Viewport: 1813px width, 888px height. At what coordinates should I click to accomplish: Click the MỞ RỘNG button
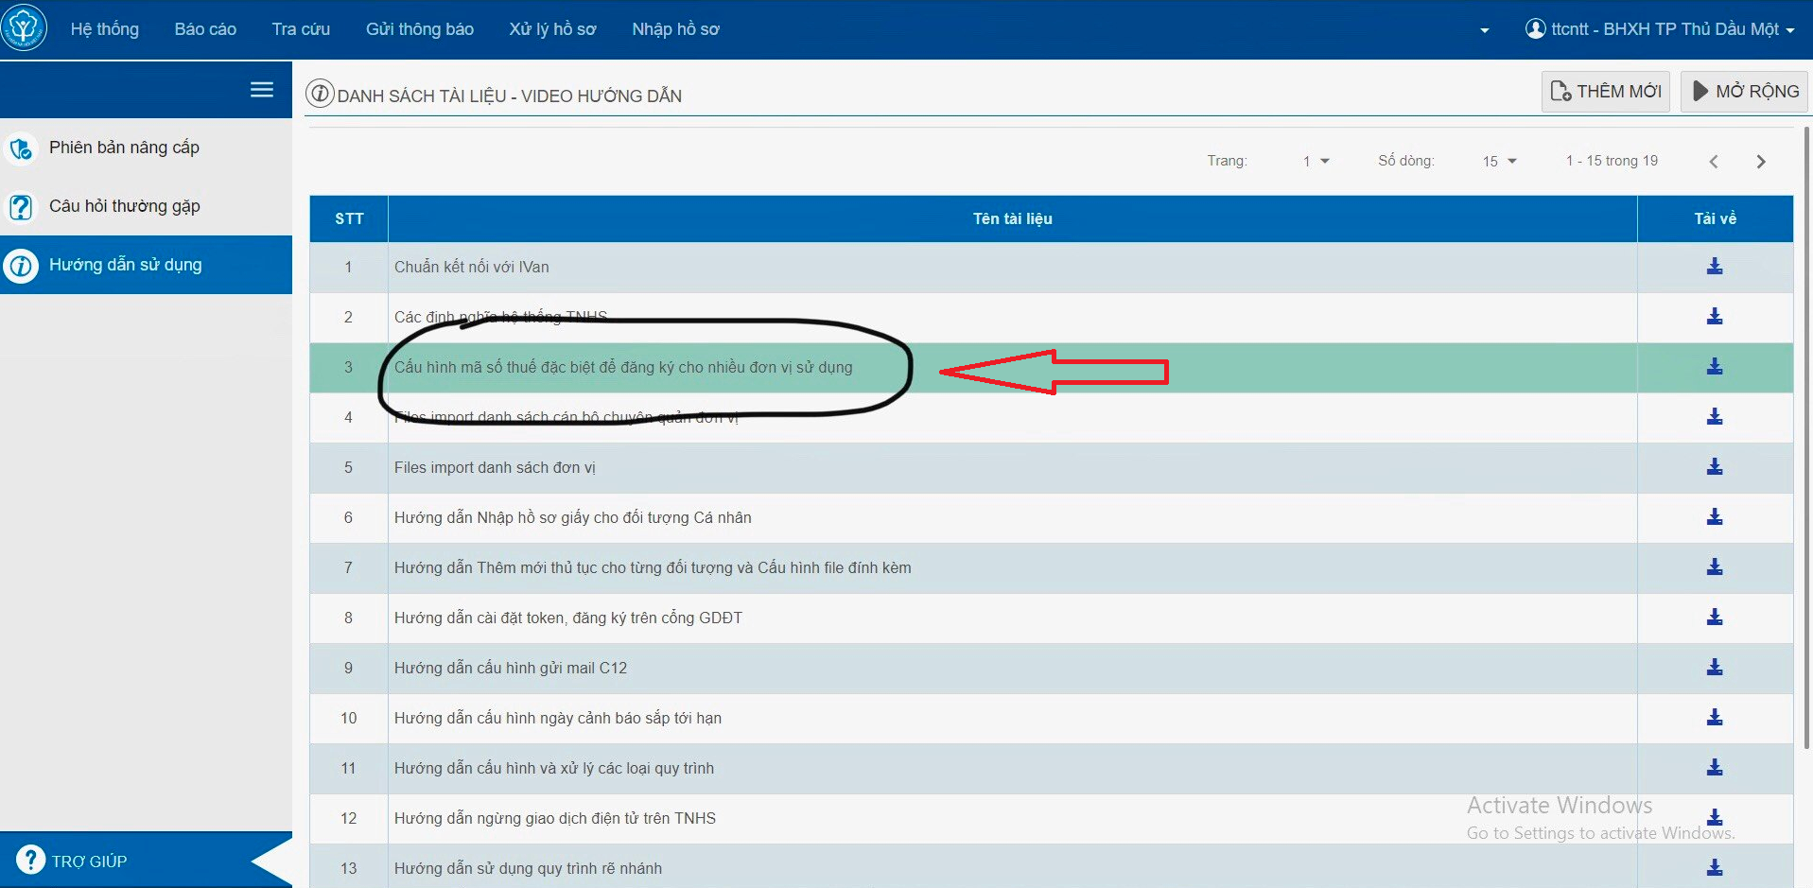point(1744,92)
